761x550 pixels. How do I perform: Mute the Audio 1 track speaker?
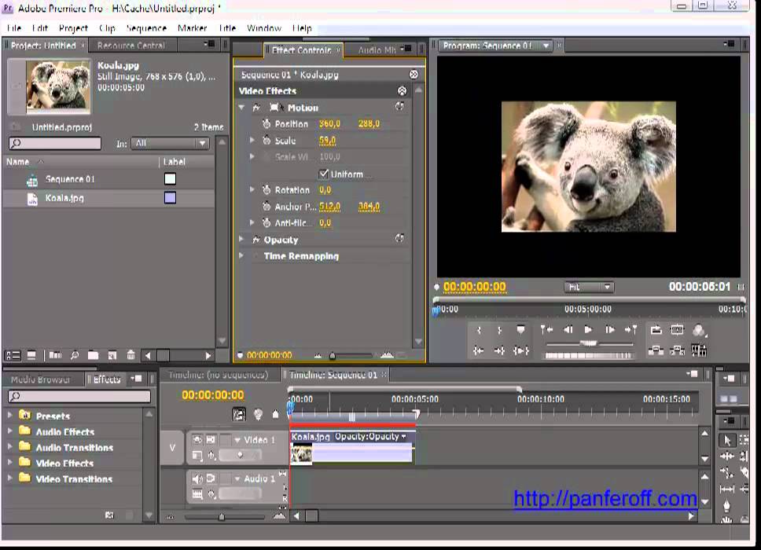pyautogui.click(x=197, y=478)
